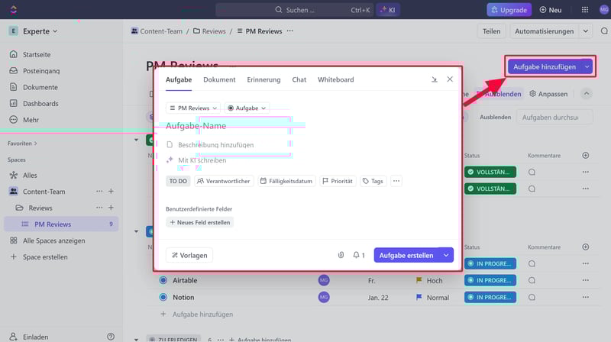Open the apps grid icon in top bar

coord(585,10)
